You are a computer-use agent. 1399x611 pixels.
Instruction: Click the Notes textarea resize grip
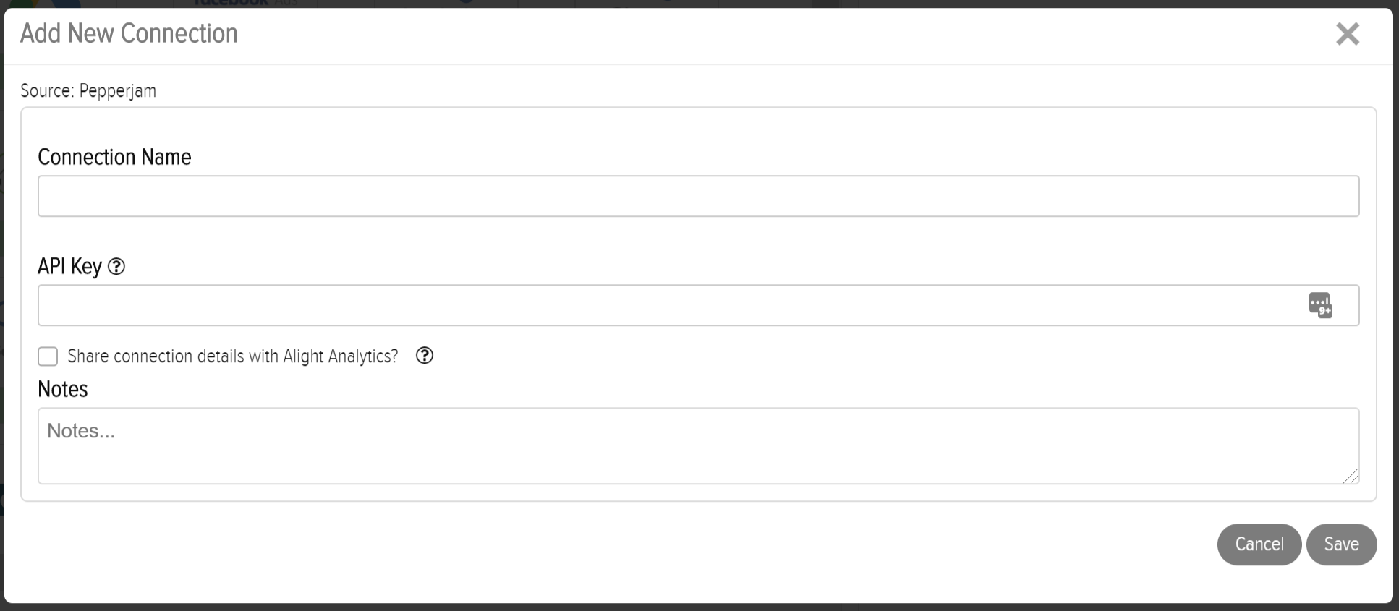pyautogui.click(x=1351, y=476)
